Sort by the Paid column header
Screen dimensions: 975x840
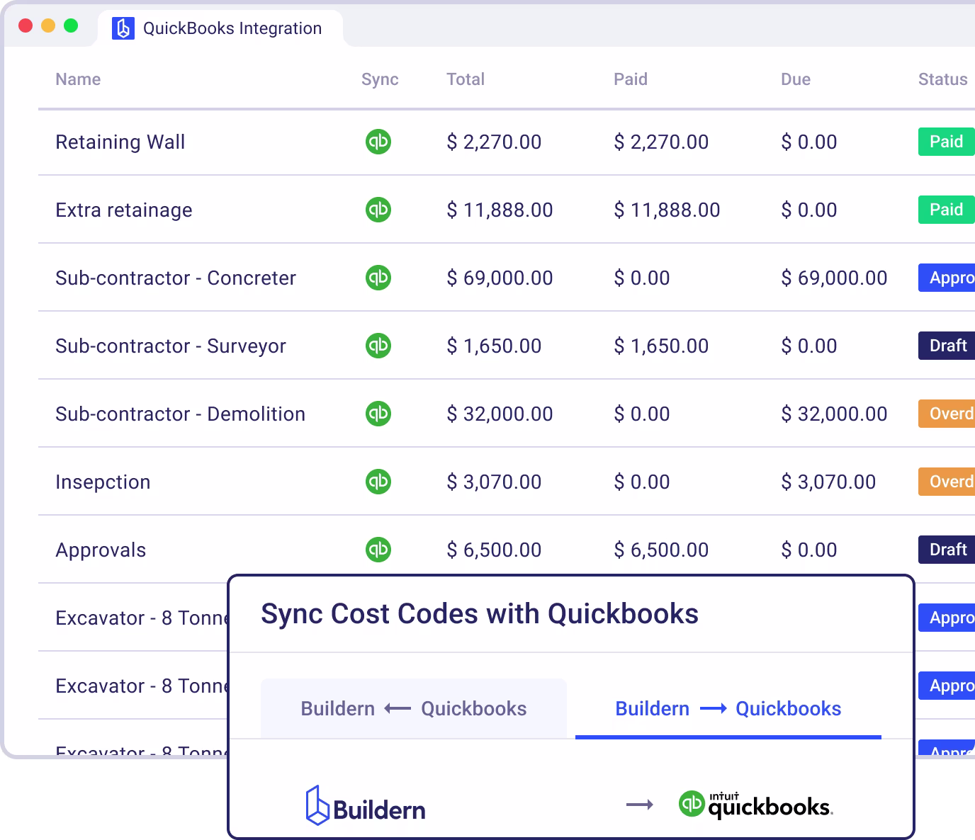pyautogui.click(x=631, y=79)
